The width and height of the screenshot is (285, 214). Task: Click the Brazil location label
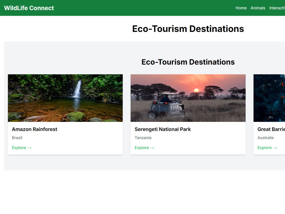coord(17,138)
